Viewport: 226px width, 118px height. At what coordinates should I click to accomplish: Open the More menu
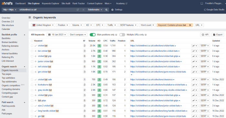tap(108, 4)
